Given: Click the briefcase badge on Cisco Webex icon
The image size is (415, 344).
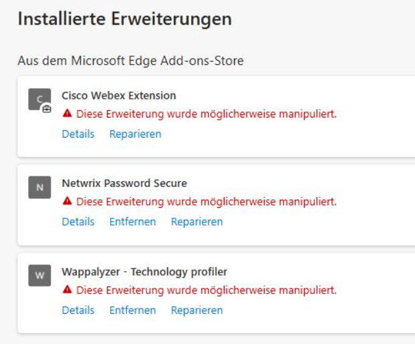Looking at the screenshot, I should [x=46, y=108].
